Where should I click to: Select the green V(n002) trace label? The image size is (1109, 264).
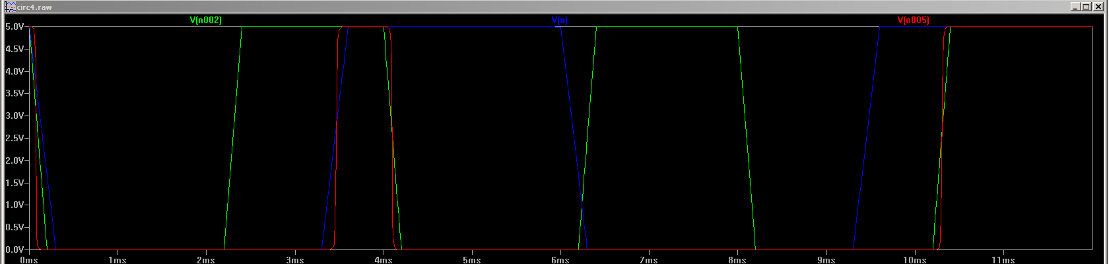[x=206, y=20]
